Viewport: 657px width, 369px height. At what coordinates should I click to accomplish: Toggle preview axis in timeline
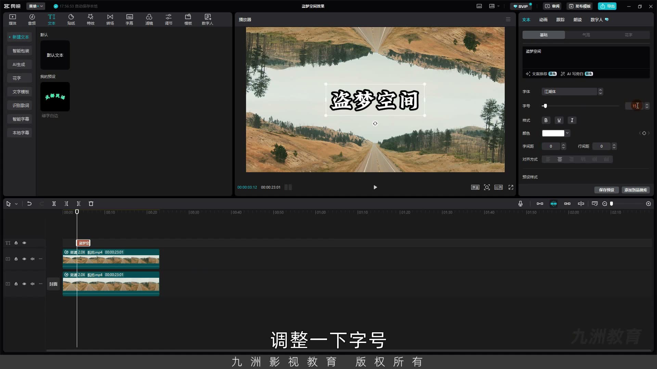[581, 204]
